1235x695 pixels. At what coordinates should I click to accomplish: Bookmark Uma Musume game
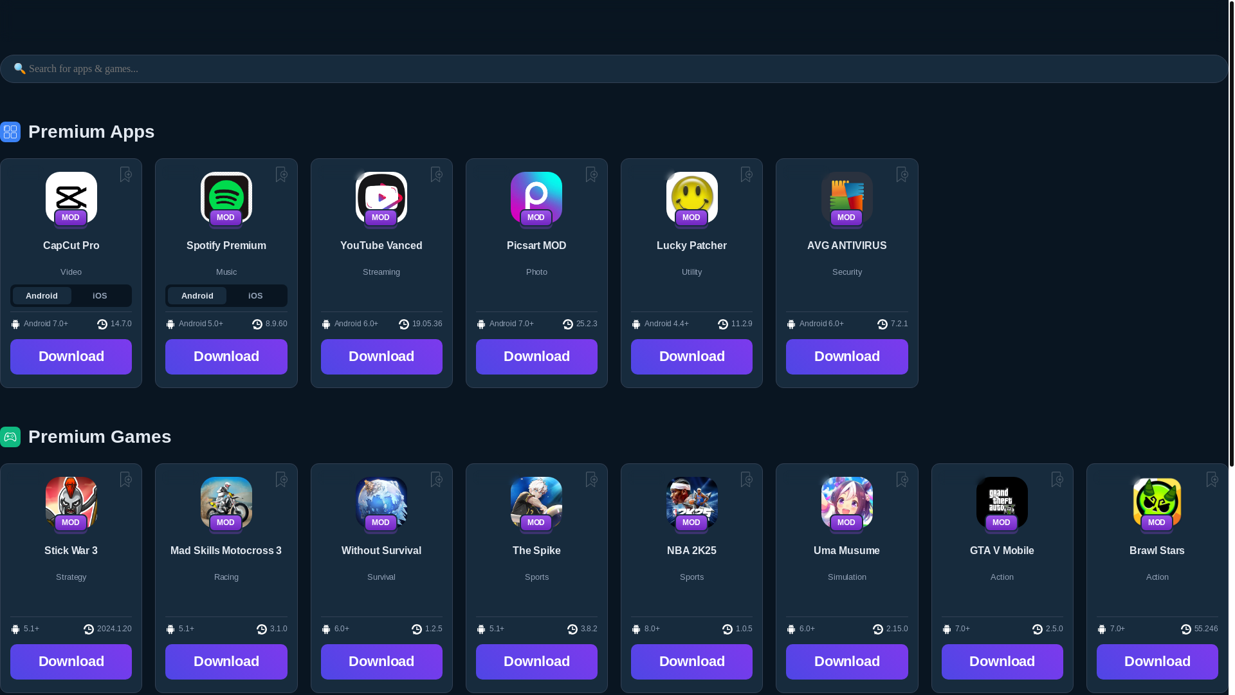coord(902,479)
